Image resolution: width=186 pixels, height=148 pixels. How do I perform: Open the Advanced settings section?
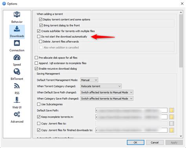point(17,117)
